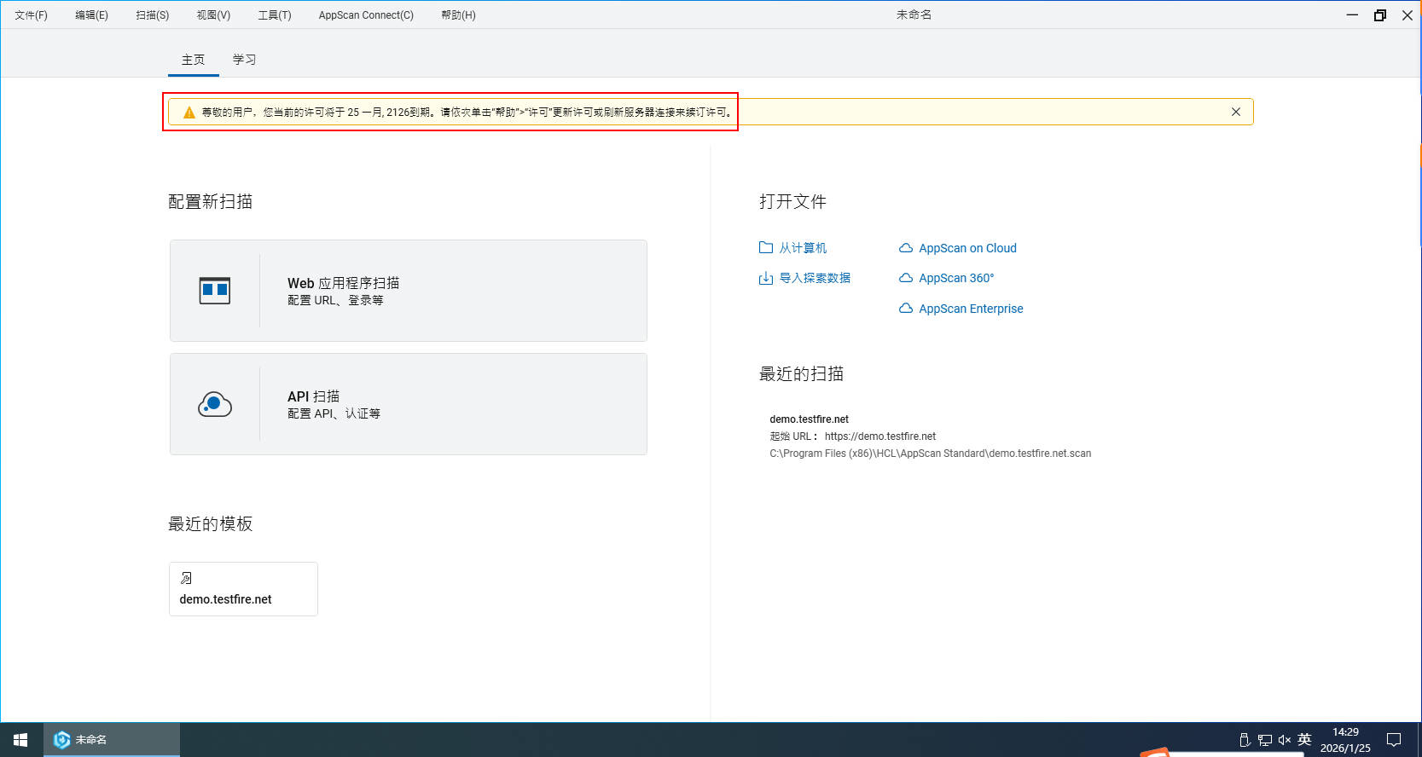Viewport: 1422px width, 757px height.
Task: Click the cloud icon beside AppScan on Cloud
Action: tap(906, 248)
